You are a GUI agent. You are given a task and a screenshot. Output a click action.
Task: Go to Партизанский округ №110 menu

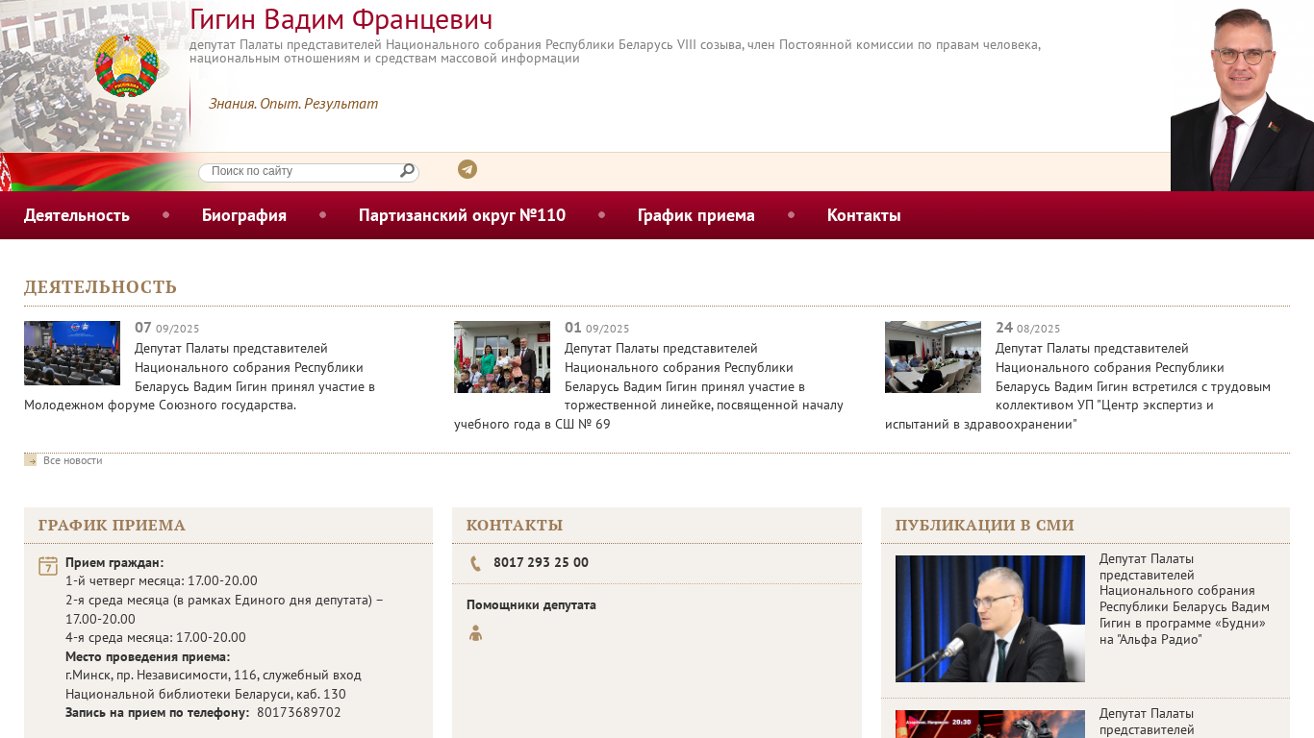click(x=462, y=215)
